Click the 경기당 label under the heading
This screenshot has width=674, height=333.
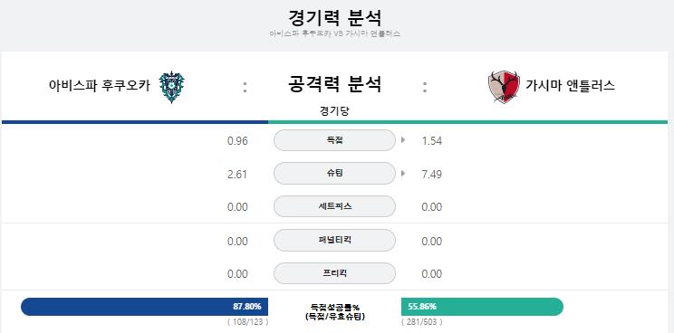(x=335, y=111)
